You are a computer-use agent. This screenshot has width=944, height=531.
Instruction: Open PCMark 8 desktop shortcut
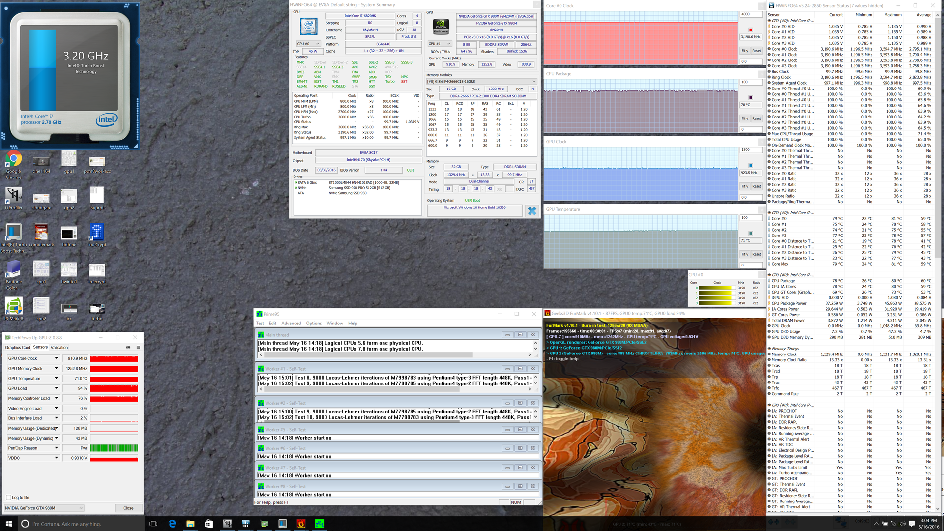pyautogui.click(x=14, y=309)
